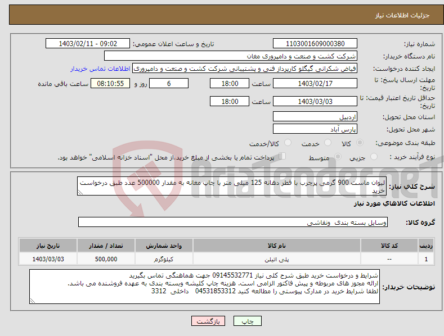Click the ساعت باقی مانده label
Image resolution: width=444 pixels, height=336 pixels.
[63, 84]
